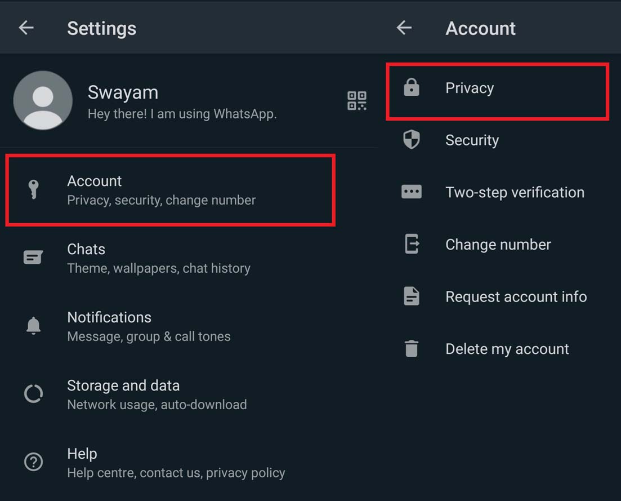This screenshot has width=621, height=501.
Task: Click subtitle 'Theme, wallpapers, chat history'
Action: tap(159, 268)
